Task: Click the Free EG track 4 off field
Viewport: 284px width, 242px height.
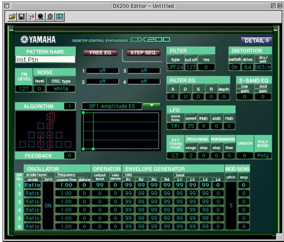Action: tap(144, 81)
